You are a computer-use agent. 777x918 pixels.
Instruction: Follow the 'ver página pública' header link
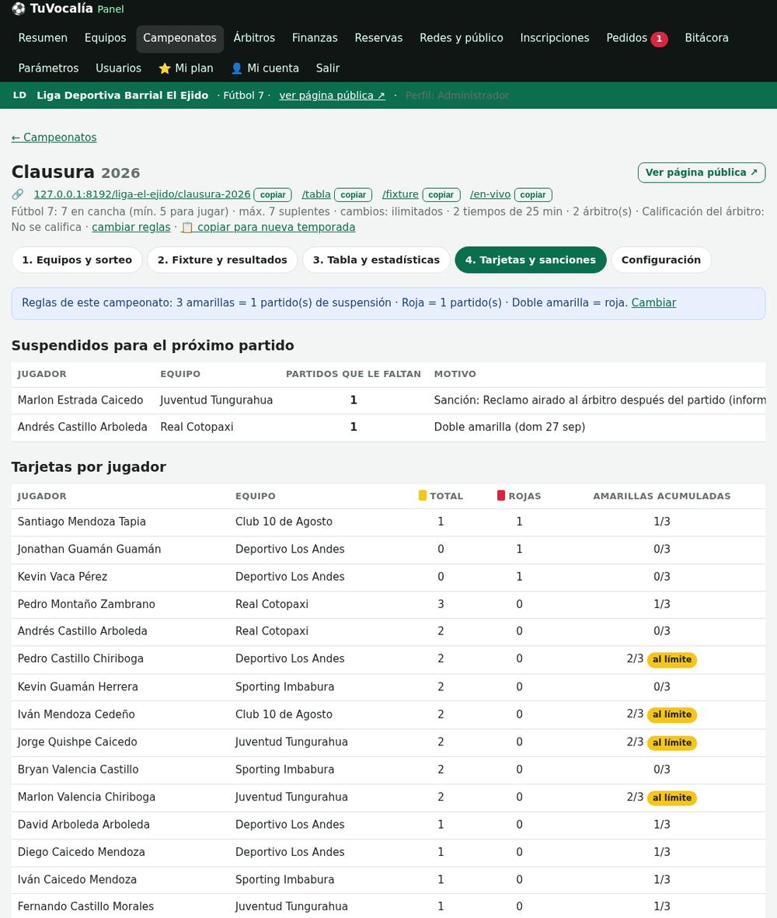(x=333, y=96)
